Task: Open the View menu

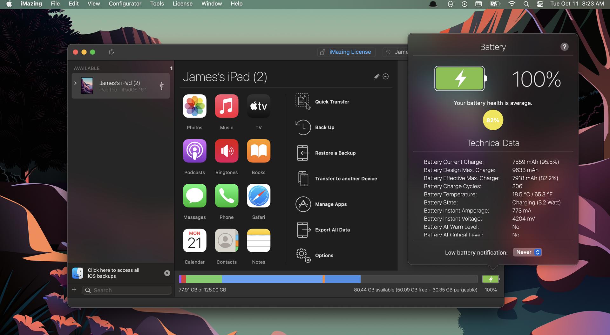Action: (x=94, y=4)
